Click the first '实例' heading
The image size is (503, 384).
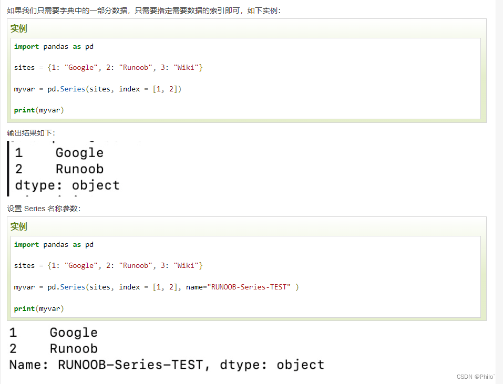coord(18,28)
